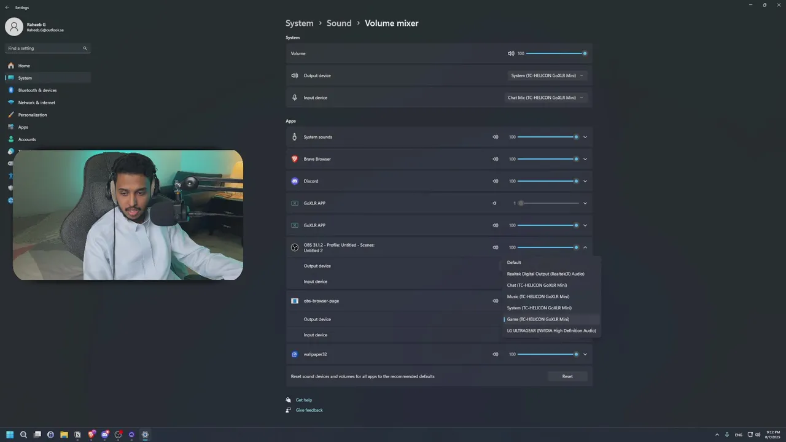The width and height of the screenshot is (786, 442).
Task: Click the obs-browser-page app icon
Action: [x=295, y=301]
